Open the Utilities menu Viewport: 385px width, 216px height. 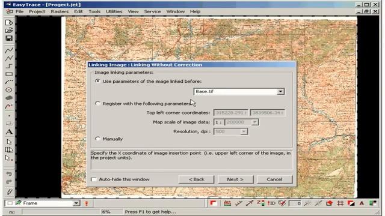(114, 11)
